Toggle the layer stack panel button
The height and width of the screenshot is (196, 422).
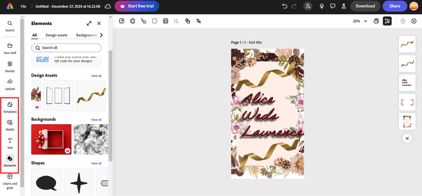coord(387,21)
